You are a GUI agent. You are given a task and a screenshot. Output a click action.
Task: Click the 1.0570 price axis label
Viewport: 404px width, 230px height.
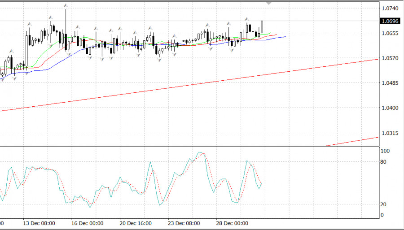point(389,58)
